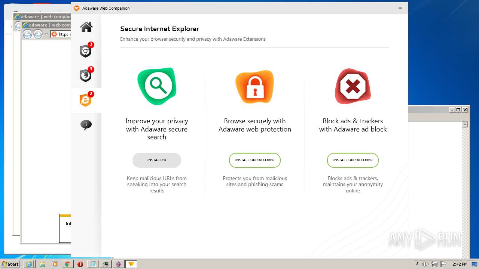Open the notepad taskbar item
The image size is (479, 269).
93,264
